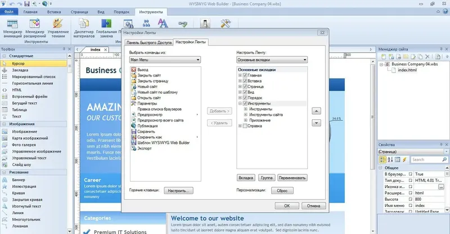Switch to Панель Быстрого Доступа tab
Viewport: 450px width, 234px height.
(x=149, y=43)
